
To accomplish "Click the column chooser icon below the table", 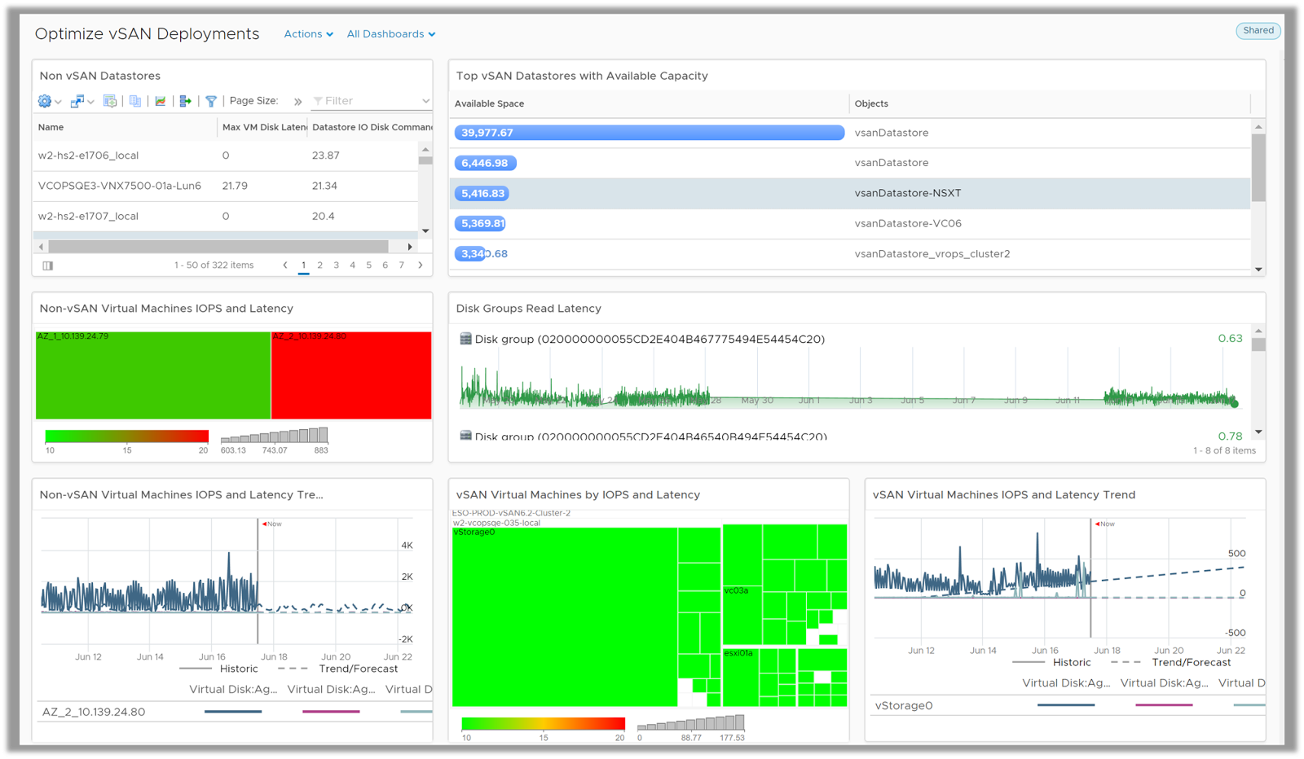I will (x=48, y=265).
